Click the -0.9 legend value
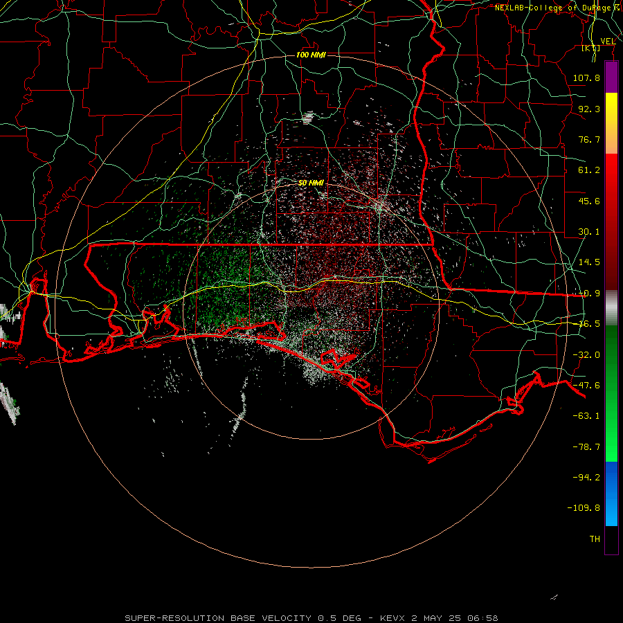Image resolution: width=623 pixels, height=623 pixels. [x=589, y=294]
